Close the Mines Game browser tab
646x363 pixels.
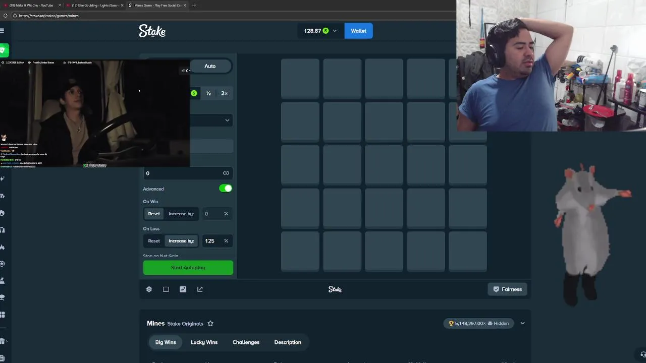pos(185,5)
